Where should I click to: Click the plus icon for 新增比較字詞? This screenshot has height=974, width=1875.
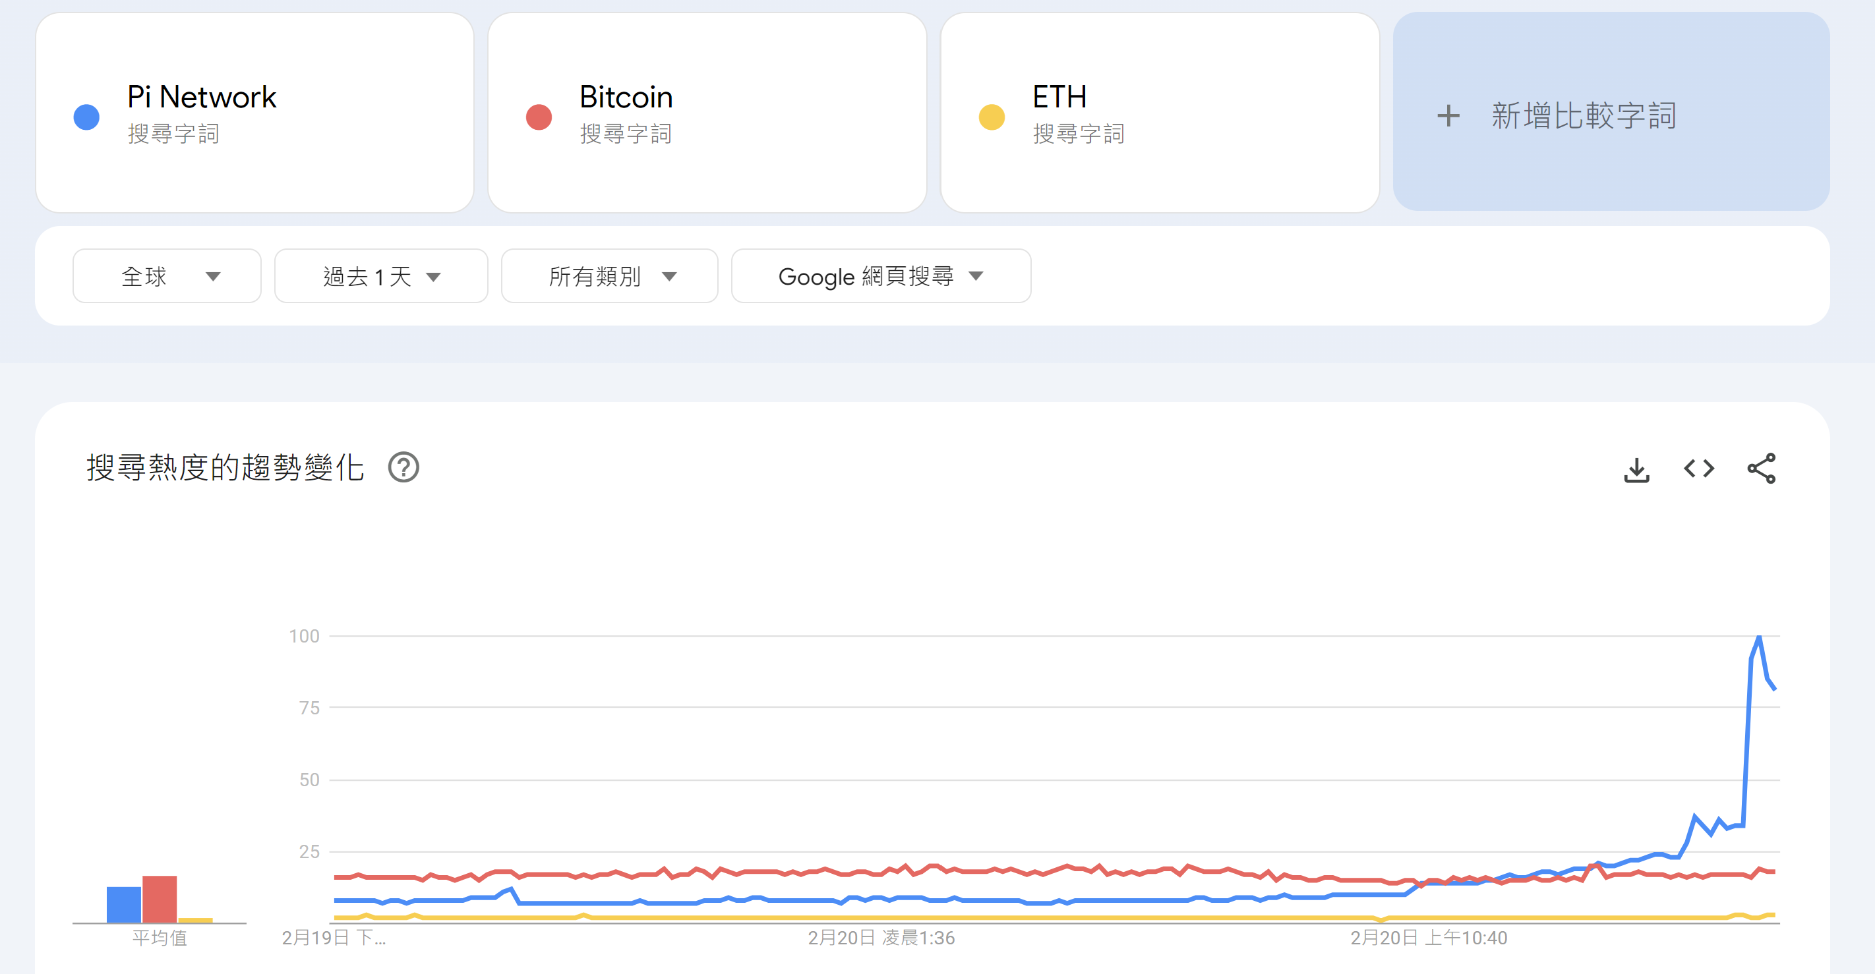(1448, 116)
